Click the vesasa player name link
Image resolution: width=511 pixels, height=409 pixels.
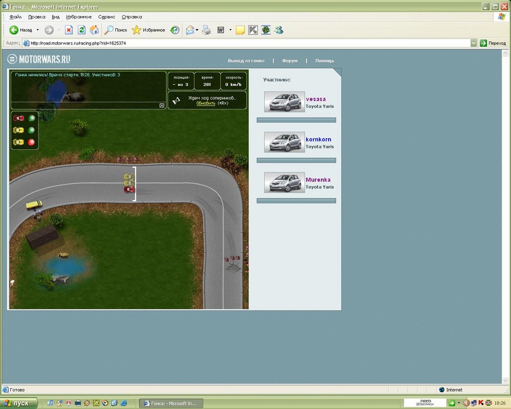point(315,99)
